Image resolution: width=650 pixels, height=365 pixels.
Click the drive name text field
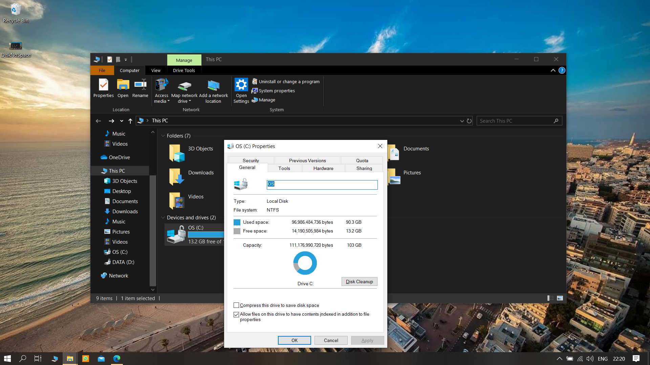(322, 185)
